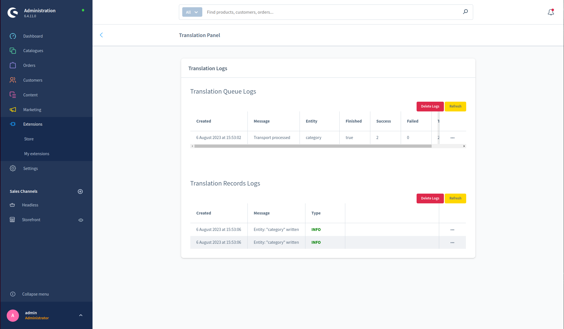
Task: Open context menu for Transport processed row
Action: click(453, 138)
